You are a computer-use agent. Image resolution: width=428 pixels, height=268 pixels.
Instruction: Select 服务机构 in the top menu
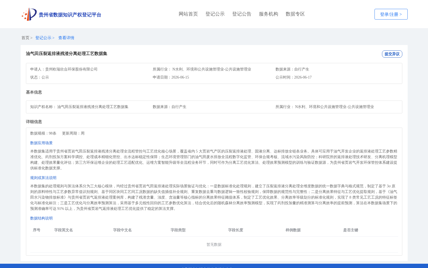(269, 14)
